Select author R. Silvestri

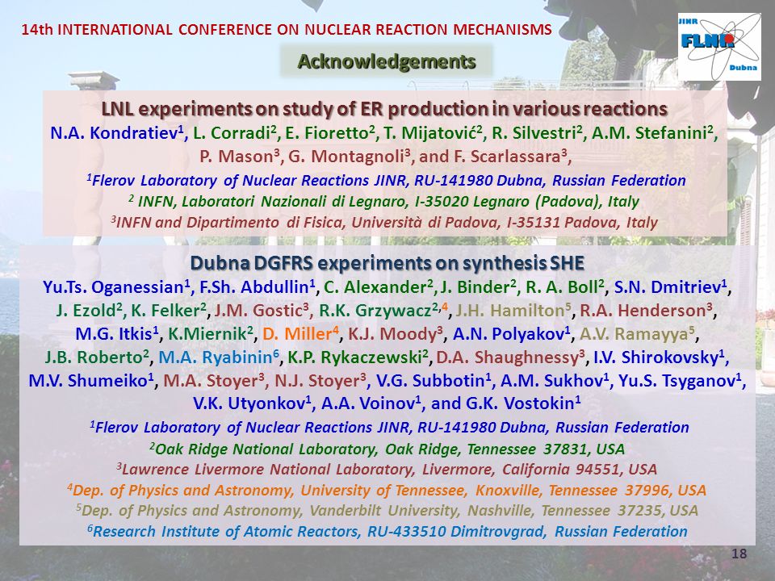click(537, 133)
